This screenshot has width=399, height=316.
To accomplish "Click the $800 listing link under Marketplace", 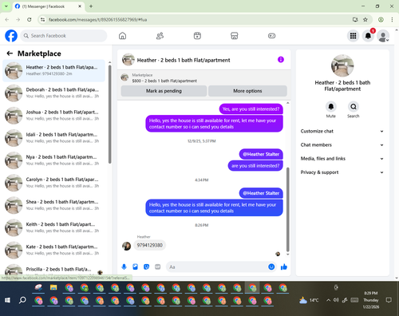I will (x=164, y=81).
